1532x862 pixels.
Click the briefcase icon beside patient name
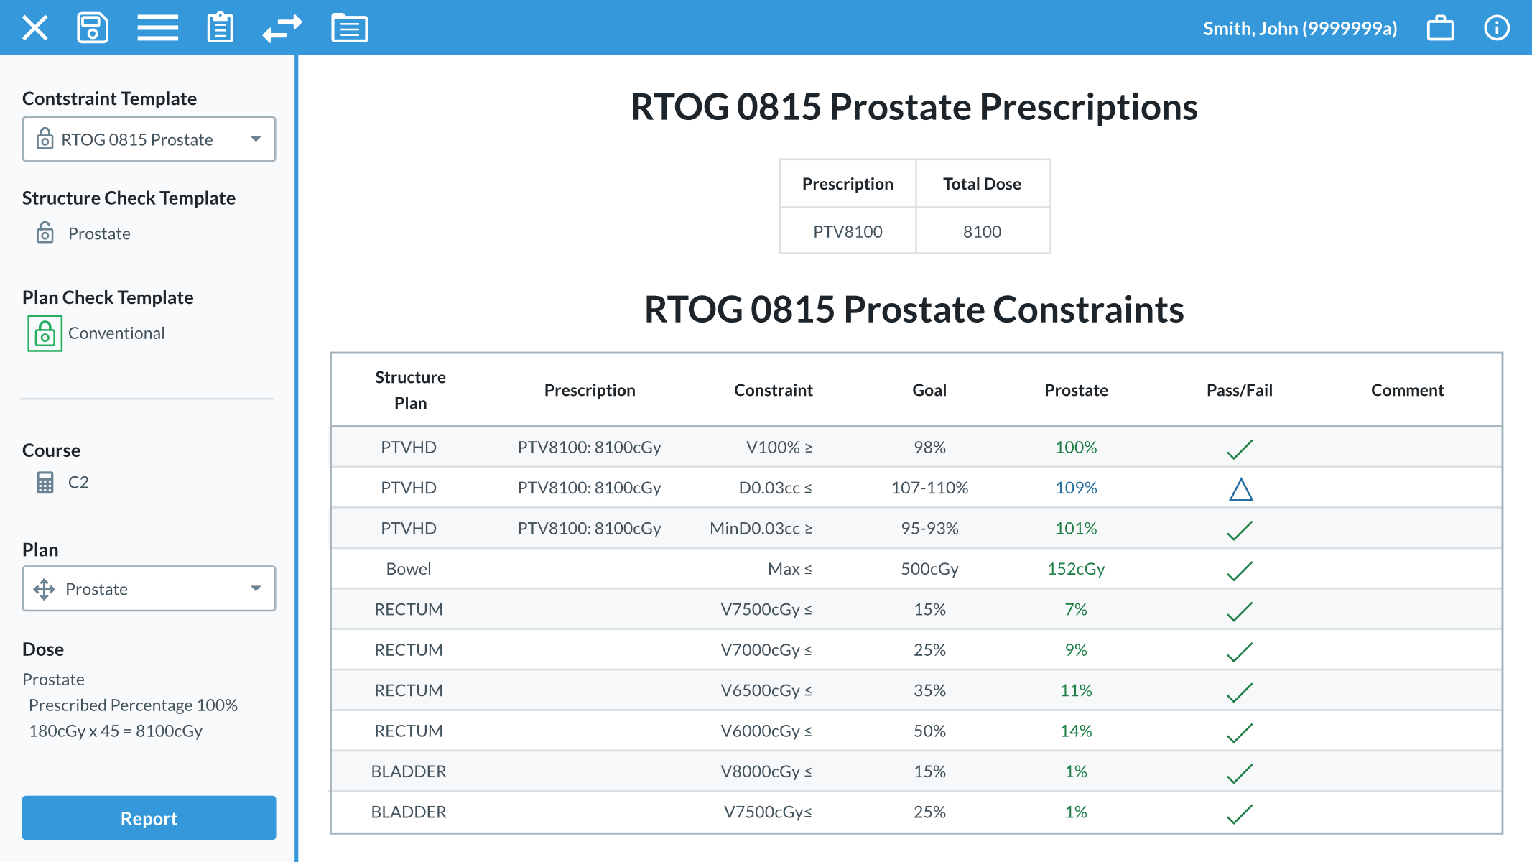1440,28
